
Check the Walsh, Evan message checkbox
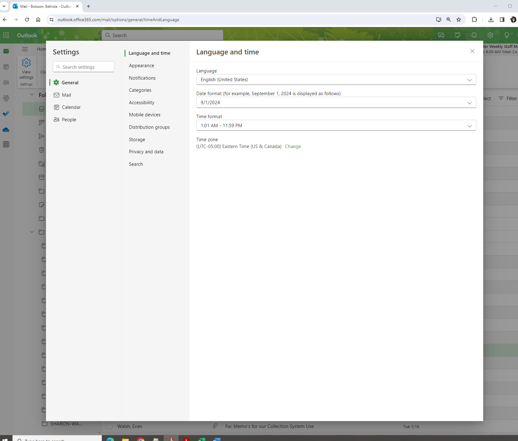point(109,426)
